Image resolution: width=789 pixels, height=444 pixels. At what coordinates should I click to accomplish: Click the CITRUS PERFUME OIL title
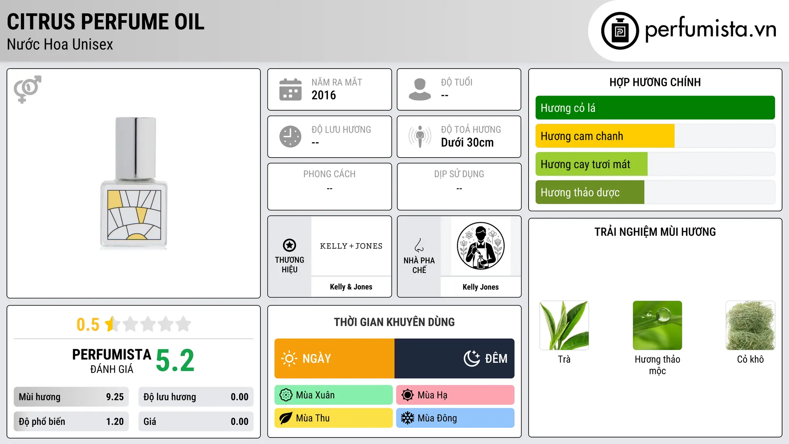(106, 22)
